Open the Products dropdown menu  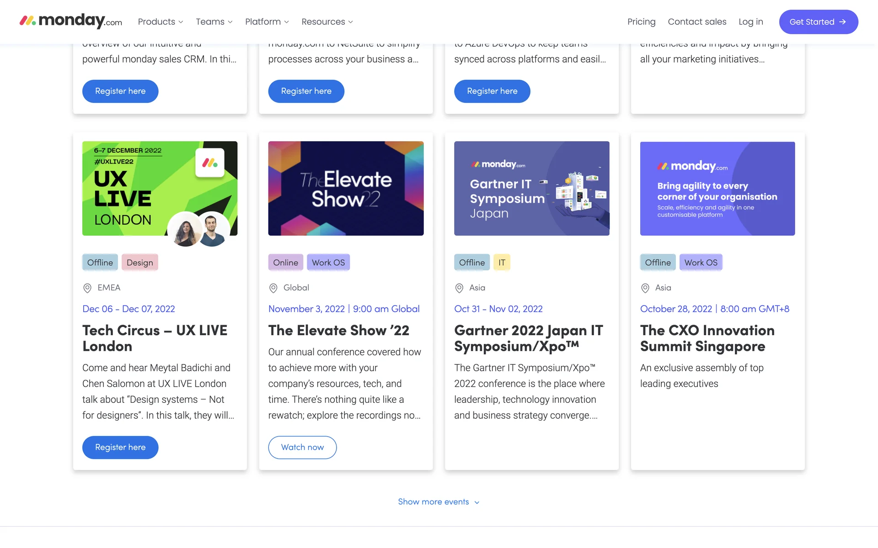(161, 22)
